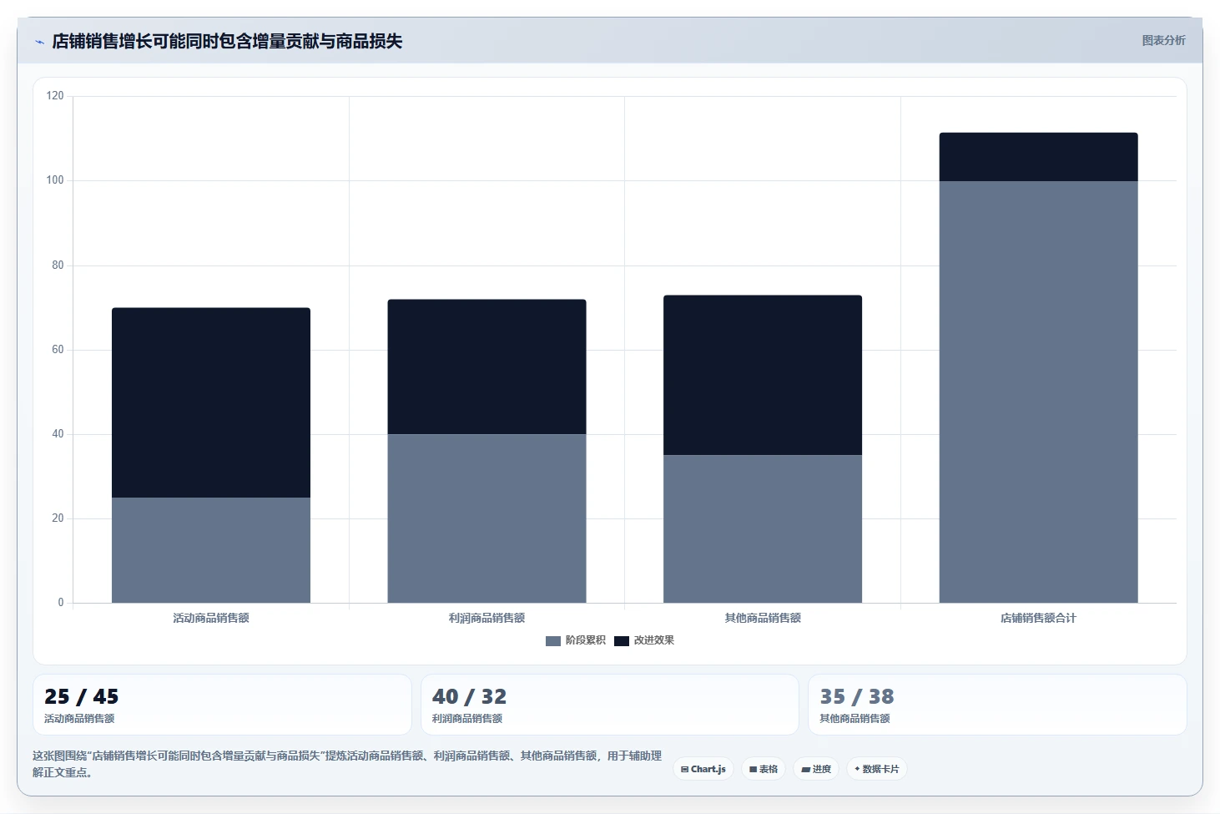Click the summary paragraph starting with 这张图围绕
The width and height of the screenshot is (1220, 814).
click(x=347, y=764)
